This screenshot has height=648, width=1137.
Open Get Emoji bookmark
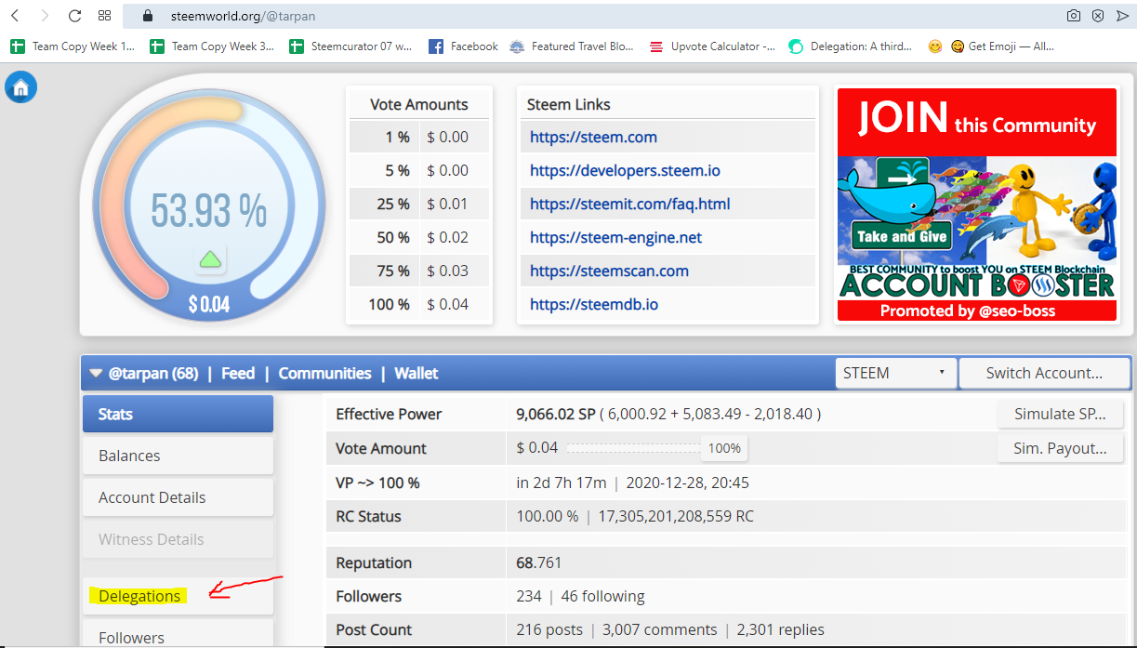coord(1003,46)
